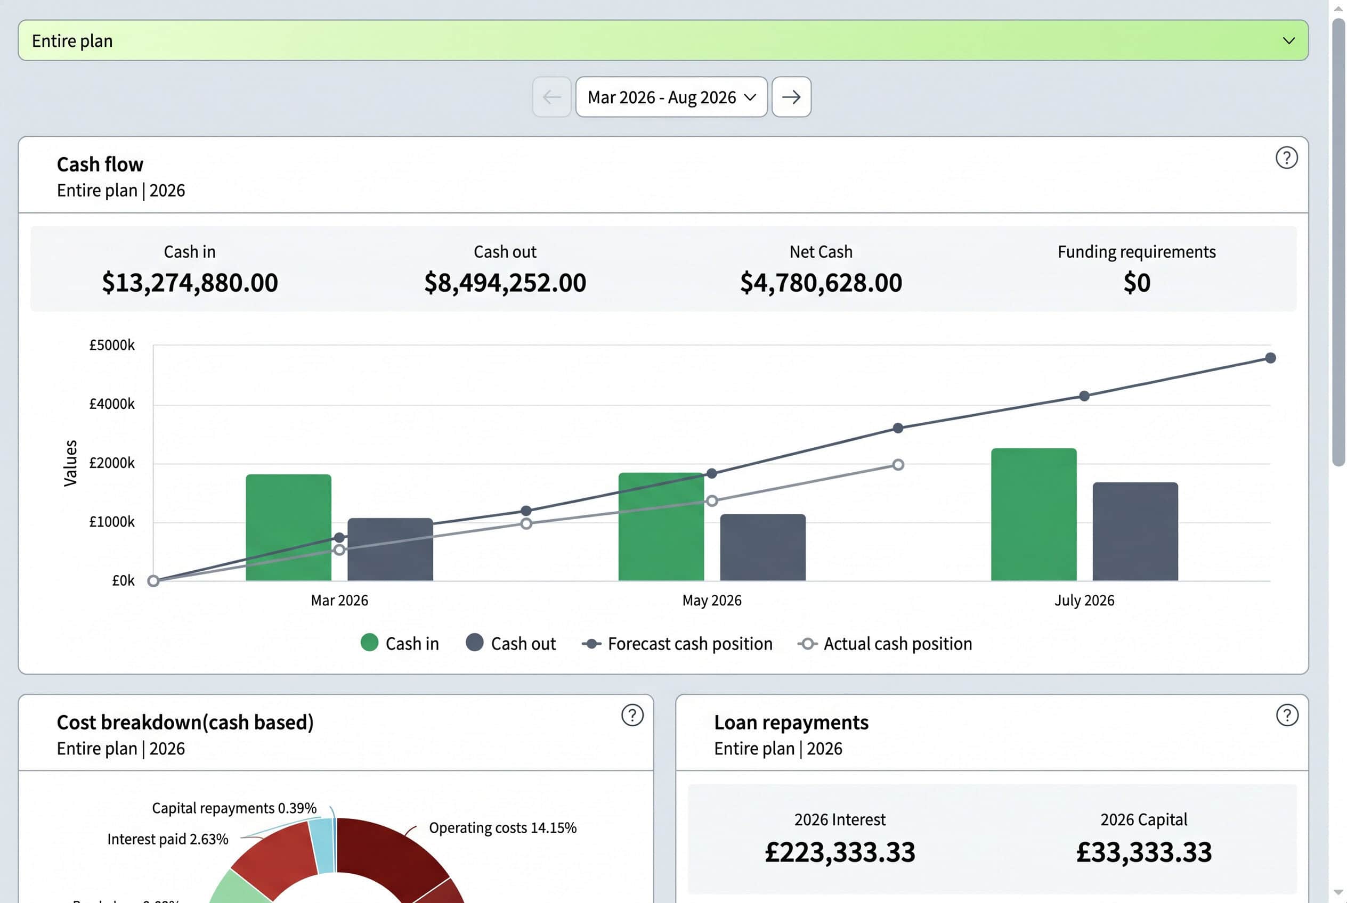This screenshot has width=1347, height=903.
Task: Click the Net Cash value $4,780,628.00
Action: pyautogui.click(x=821, y=283)
